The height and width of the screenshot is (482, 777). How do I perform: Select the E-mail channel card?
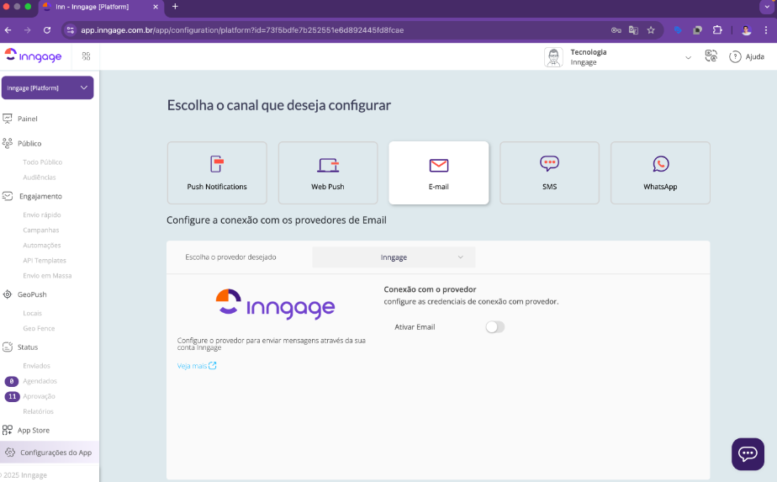(439, 173)
